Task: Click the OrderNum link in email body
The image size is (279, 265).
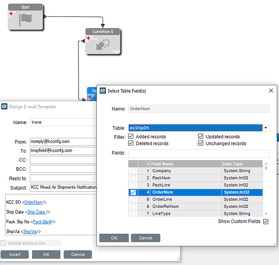Action: tap(33, 202)
